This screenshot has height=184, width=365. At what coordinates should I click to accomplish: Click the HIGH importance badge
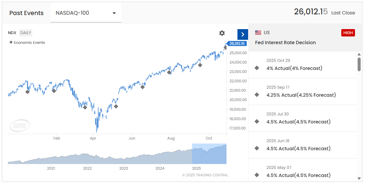[348, 33]
